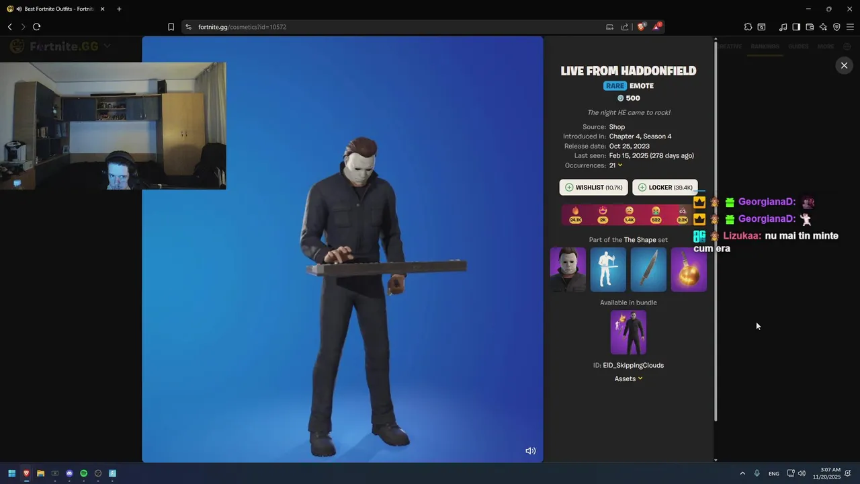Select the Best Fortnite Outfits tab
This screenshot has height=484, width=860.
pyautogui.click(x=55, y=9)
